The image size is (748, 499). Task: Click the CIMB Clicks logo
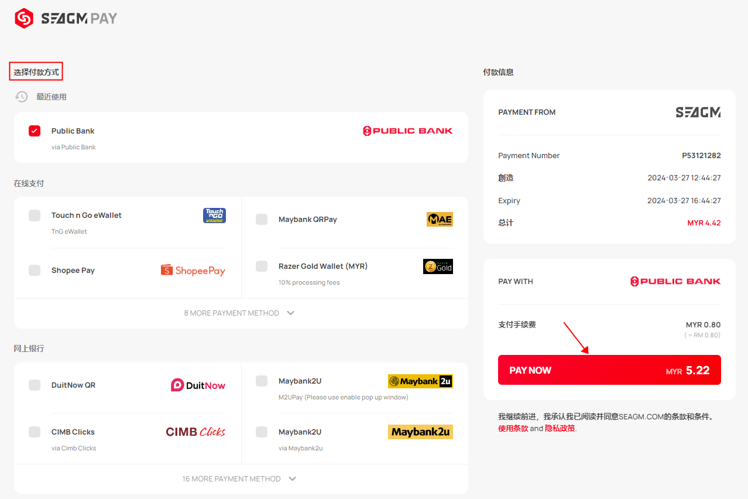coord(195,432)
